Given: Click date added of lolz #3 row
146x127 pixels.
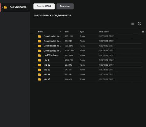Looking at the screenshot, I should pyautogui.click(x=106, y=70).
